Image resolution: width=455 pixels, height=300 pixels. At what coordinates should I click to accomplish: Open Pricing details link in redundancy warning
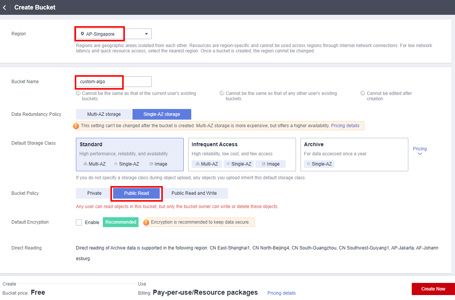(345, 126)
